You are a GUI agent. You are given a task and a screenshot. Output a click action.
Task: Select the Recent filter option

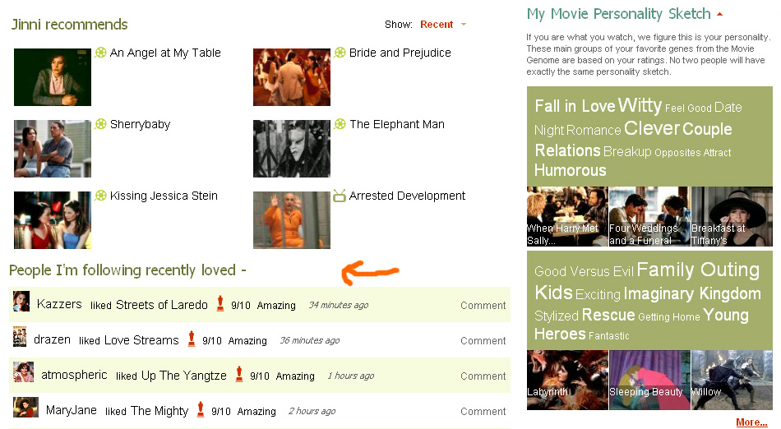(x=437, y=25)
